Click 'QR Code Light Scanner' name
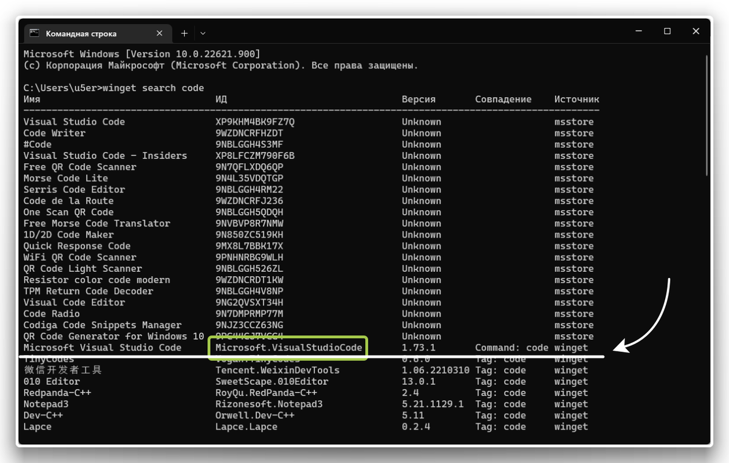Image resolution: width=729 pixels, height=463 pixels. click(x=83, y=269)
